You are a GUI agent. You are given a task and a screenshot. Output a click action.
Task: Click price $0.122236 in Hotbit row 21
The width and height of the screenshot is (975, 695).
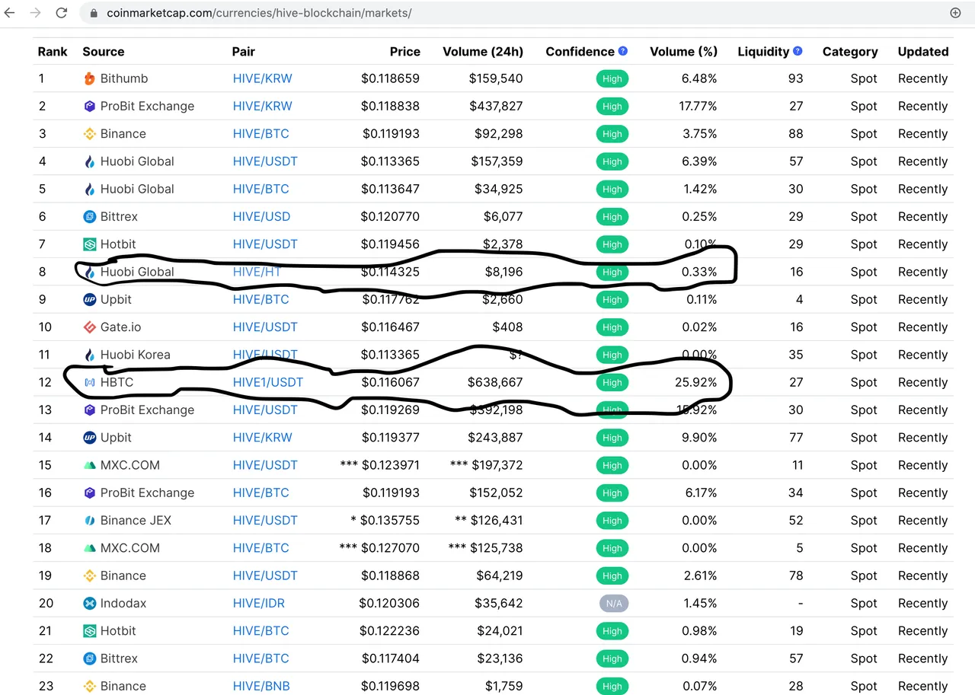[x=391, y=631]
